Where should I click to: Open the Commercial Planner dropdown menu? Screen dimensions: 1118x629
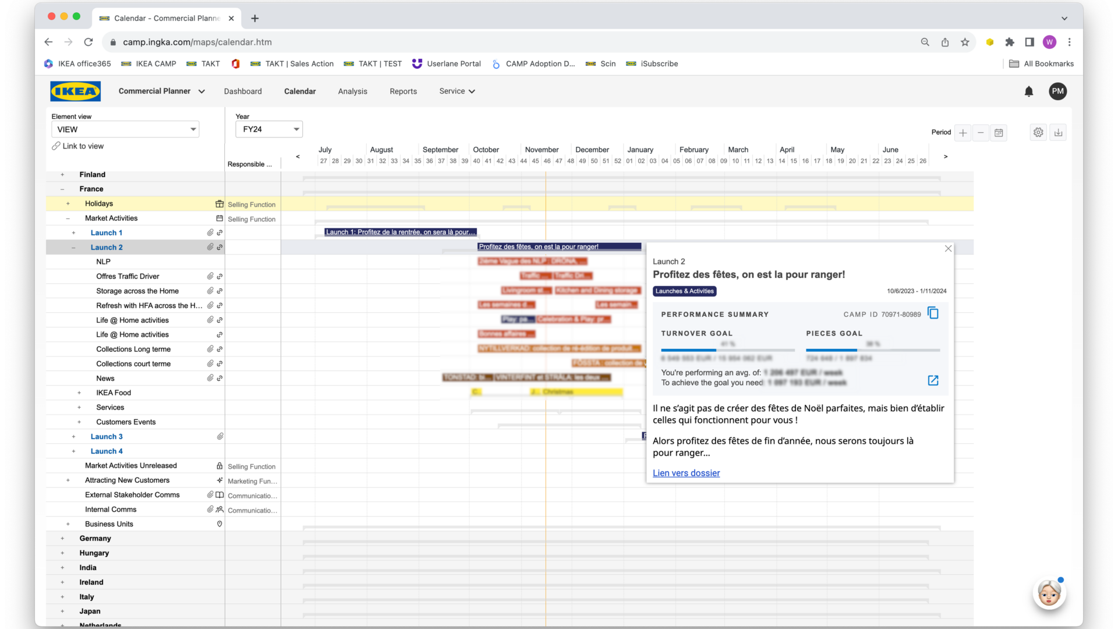tap(162, 91)
